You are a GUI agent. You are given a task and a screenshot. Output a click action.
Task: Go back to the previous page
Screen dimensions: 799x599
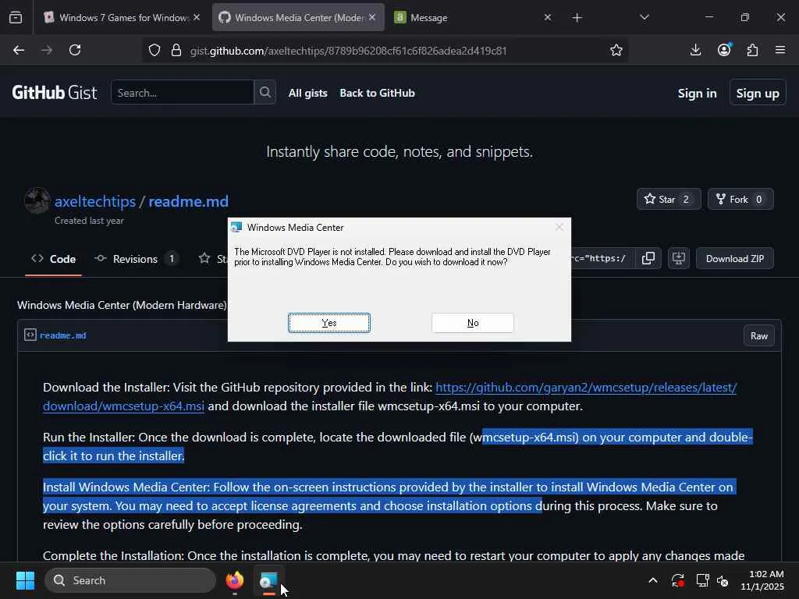[19, 50]
